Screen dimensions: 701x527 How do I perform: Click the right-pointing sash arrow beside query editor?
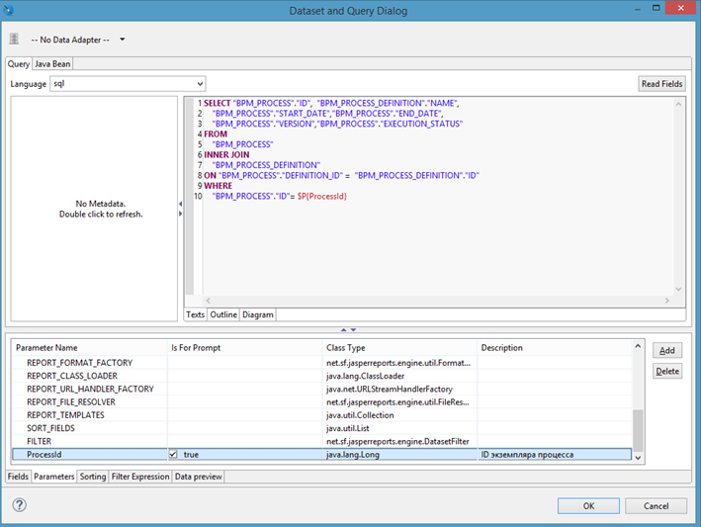pos(180,215)
